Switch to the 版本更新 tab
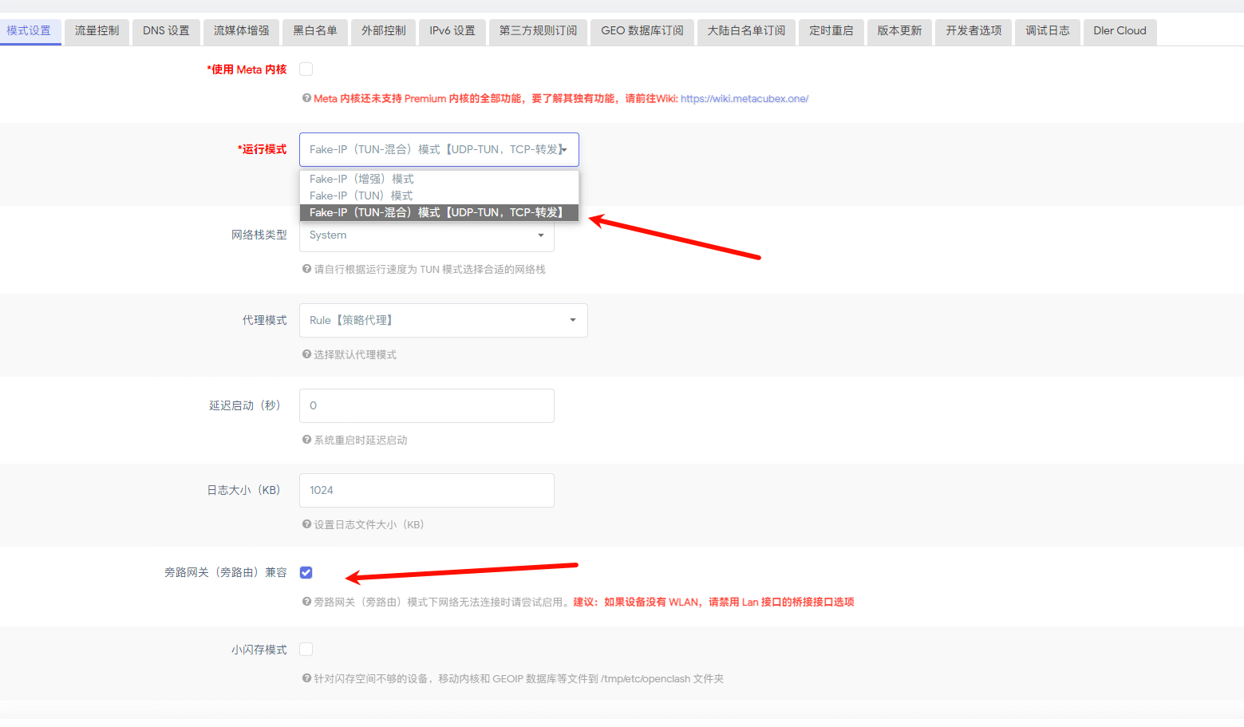 click(x=898, y=31)
